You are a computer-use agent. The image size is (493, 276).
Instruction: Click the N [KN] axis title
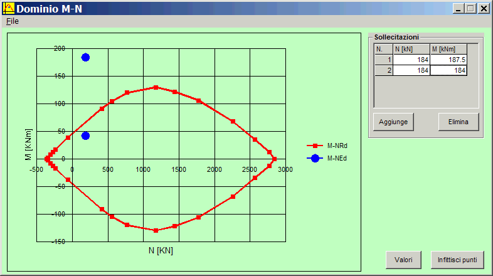tap(161, 250)
